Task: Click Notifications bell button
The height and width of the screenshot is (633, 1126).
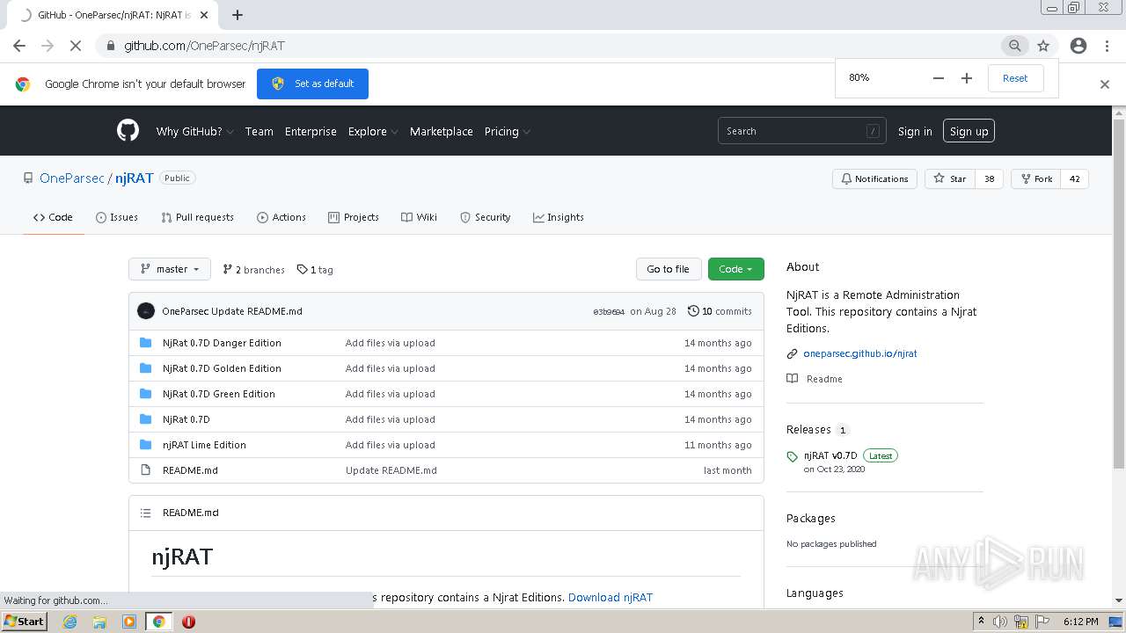Action: (x=874, y=178)
